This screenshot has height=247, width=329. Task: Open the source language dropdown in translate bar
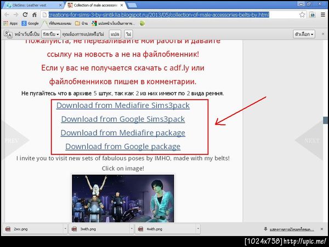click(x=51, y=34)
